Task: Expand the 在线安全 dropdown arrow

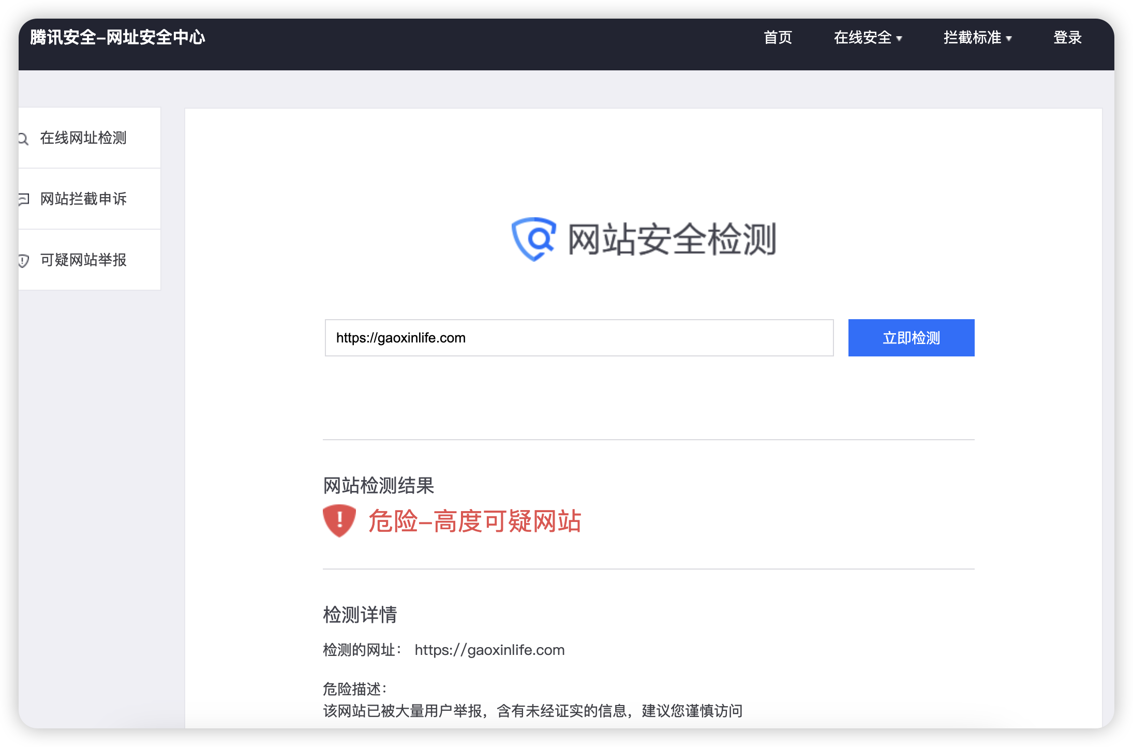Action: pyautogui.click(x=899, y=38)
